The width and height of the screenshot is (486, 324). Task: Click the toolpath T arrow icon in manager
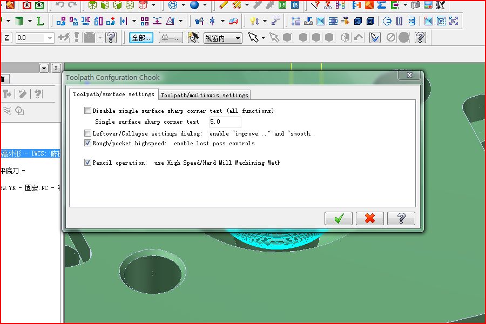(7, 93)
